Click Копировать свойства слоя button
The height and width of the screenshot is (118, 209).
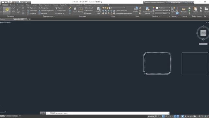(x=123, y=13)
